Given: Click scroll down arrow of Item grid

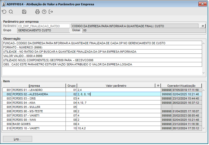Looking at the screenshot, I should [x=203, y=128].
